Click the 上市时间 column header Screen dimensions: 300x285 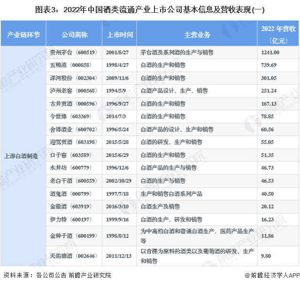pyautogui.click(x=120, y=33)
